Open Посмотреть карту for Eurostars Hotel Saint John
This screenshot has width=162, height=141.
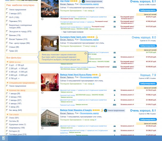point(89,40)
